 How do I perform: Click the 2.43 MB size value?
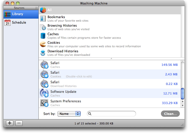click(x=171, y=74)
